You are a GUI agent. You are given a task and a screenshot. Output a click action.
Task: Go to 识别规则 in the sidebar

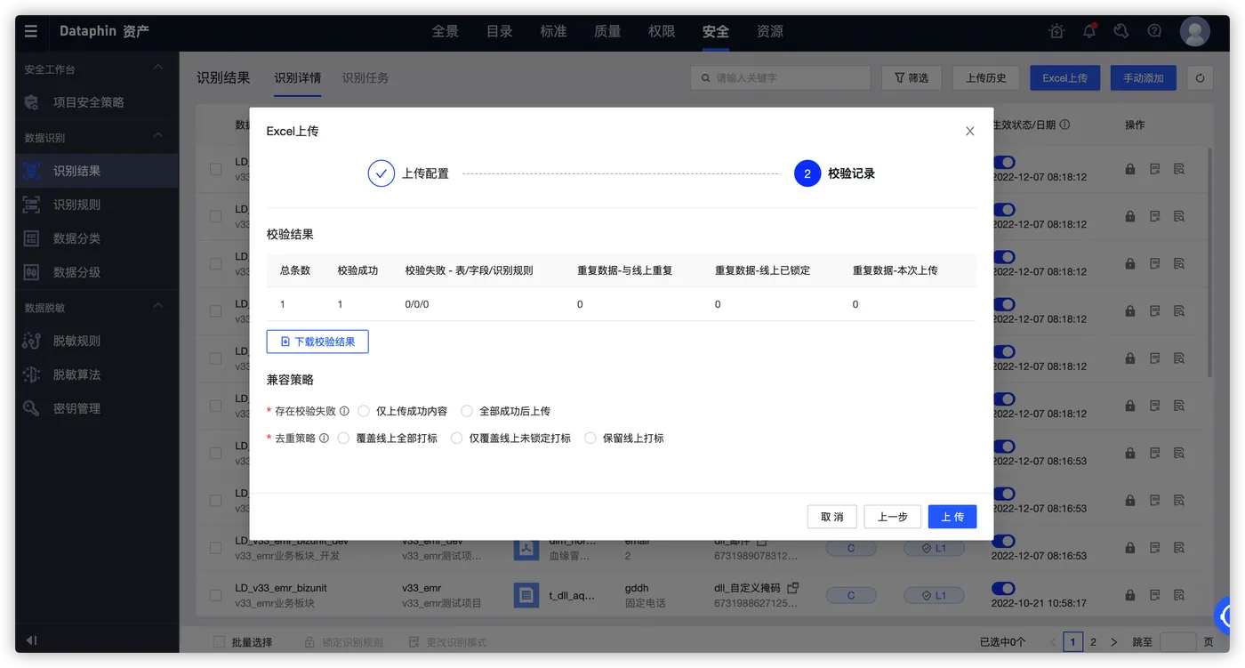(96, 205)
